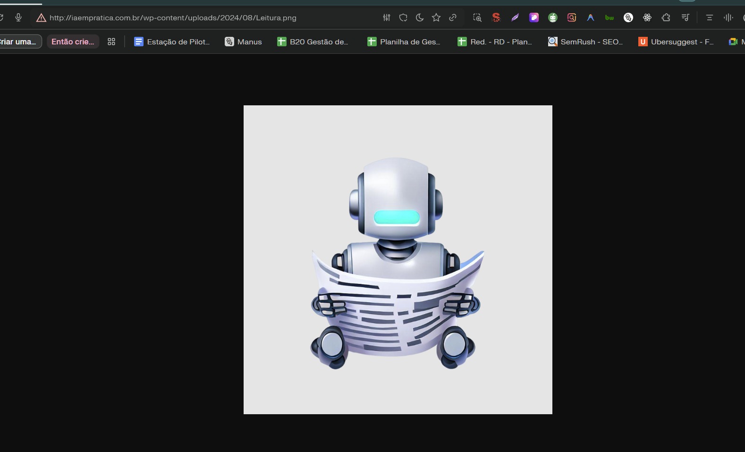745x452 pixels.
Task: Click the URL address bar
Action: 173,18
